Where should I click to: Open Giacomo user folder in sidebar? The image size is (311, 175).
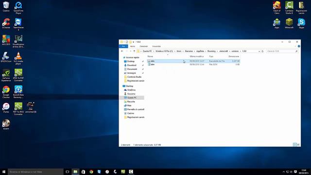[131, 94]
